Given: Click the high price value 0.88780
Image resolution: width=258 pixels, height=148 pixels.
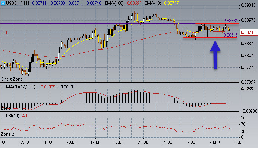Looking at the screenshot, I should tap(57, 3).
